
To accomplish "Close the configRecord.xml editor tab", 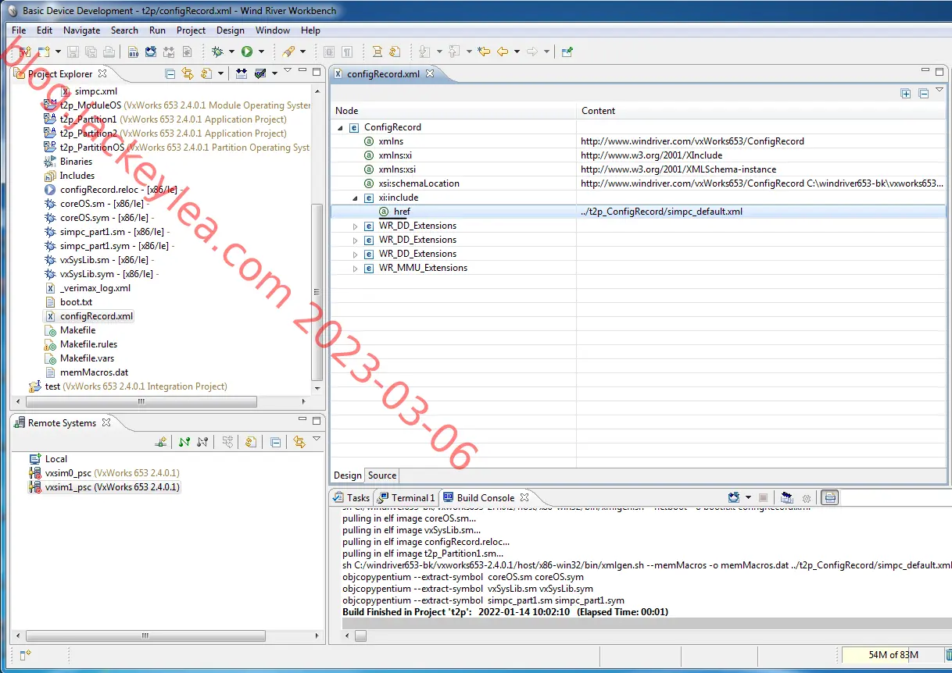I will (x=430, y=73).
